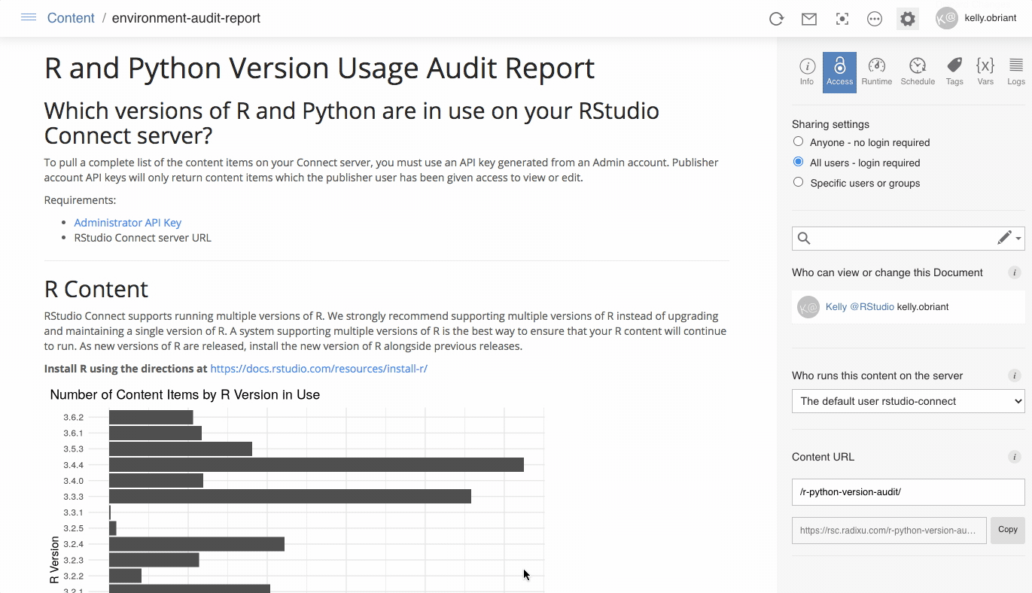
Task: Click the 'Sharing settings' label
Action: pyautogui.click(x=830, y=124)
